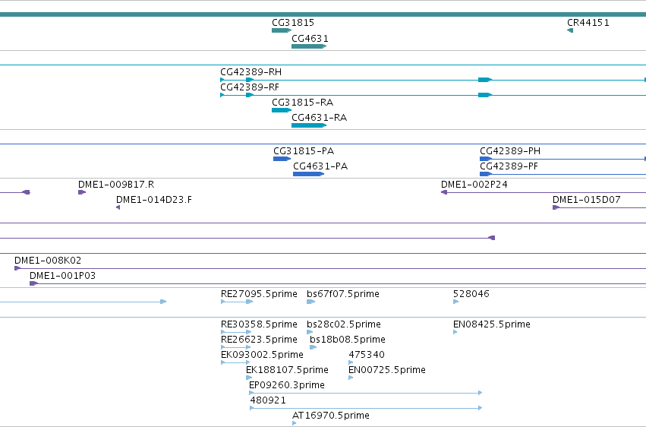The width and height of the screenshot is (646, 427).
Task: Select the 480921 feature span line
Action: click(366, 408)
